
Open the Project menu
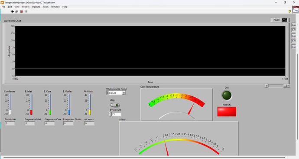[x=26, y=7]
